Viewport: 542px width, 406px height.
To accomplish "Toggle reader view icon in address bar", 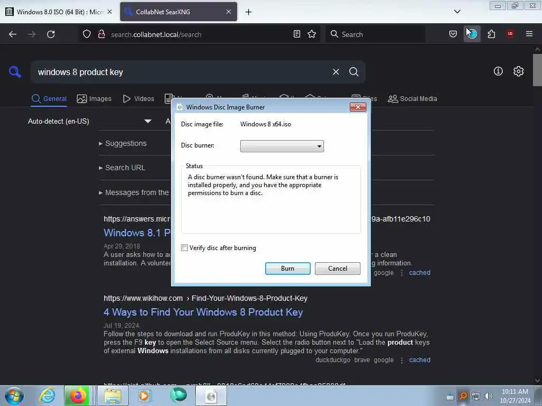I will (x=296, y=34).
